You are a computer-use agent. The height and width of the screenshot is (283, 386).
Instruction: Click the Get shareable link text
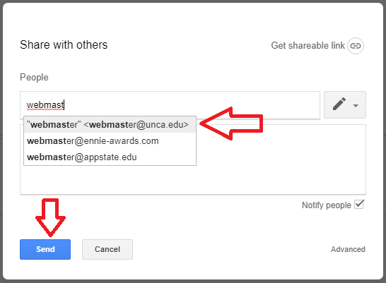pos(308,46)
